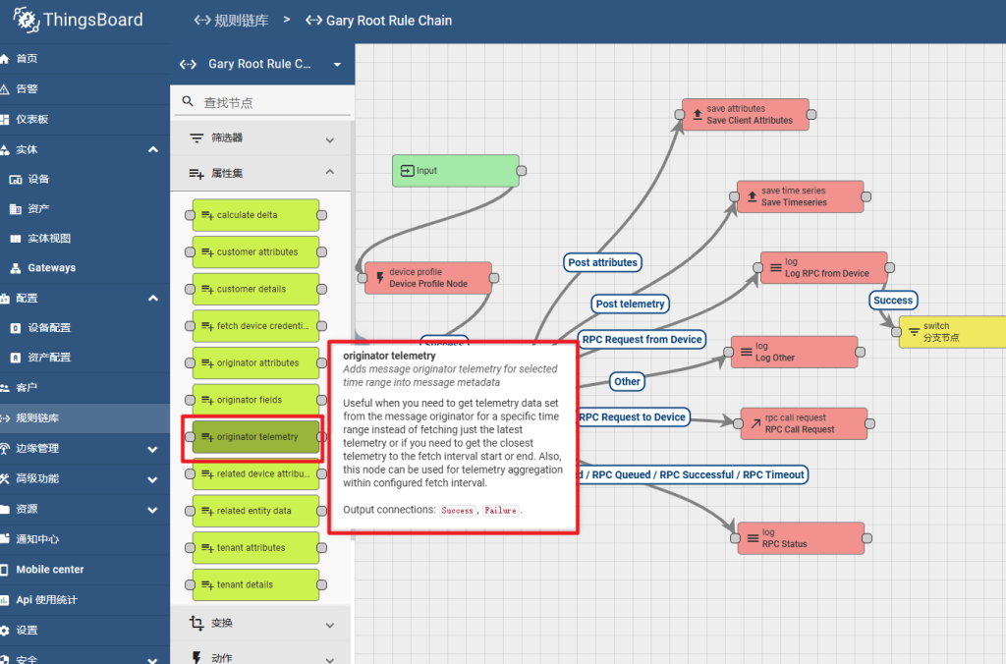The width and height of the screenshot is (1006, 664).
Task: Click the Other connection label
Action: coord(627,382)
